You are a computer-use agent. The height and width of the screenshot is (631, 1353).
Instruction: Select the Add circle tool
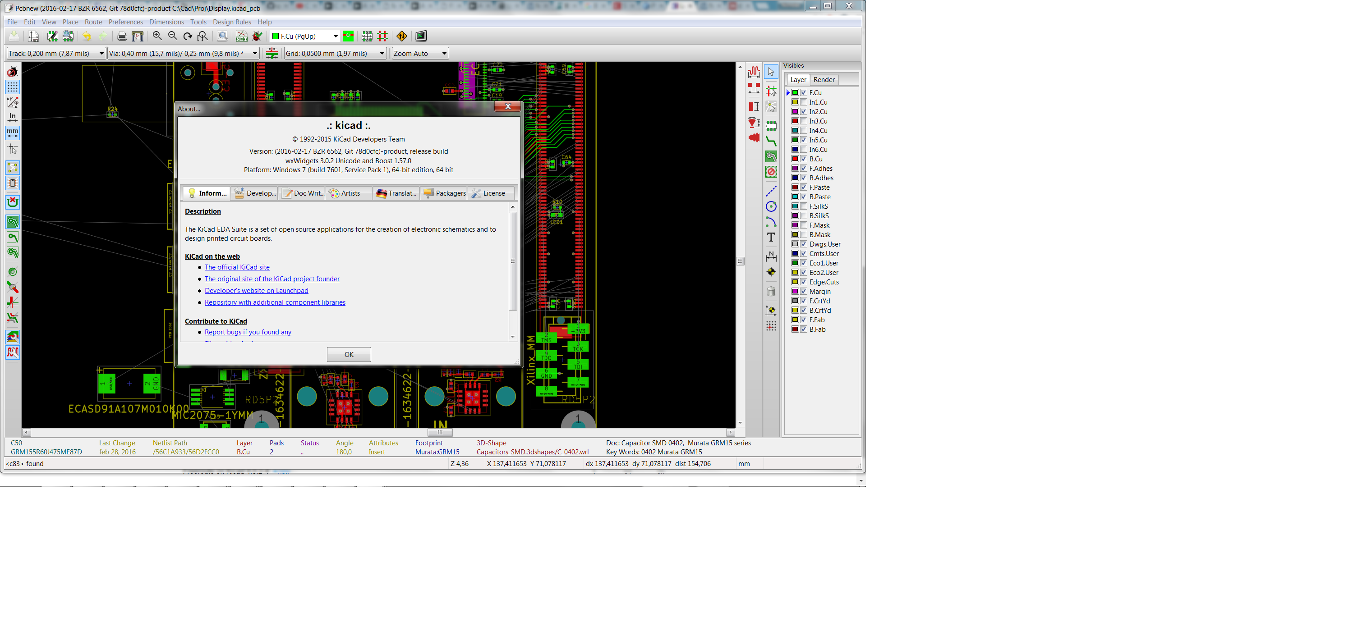[x=771, y=206]
